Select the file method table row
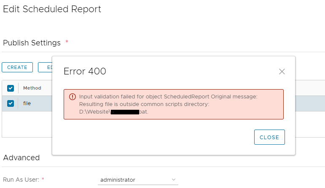This screenshot has height=188, width=325. [34, 103]
